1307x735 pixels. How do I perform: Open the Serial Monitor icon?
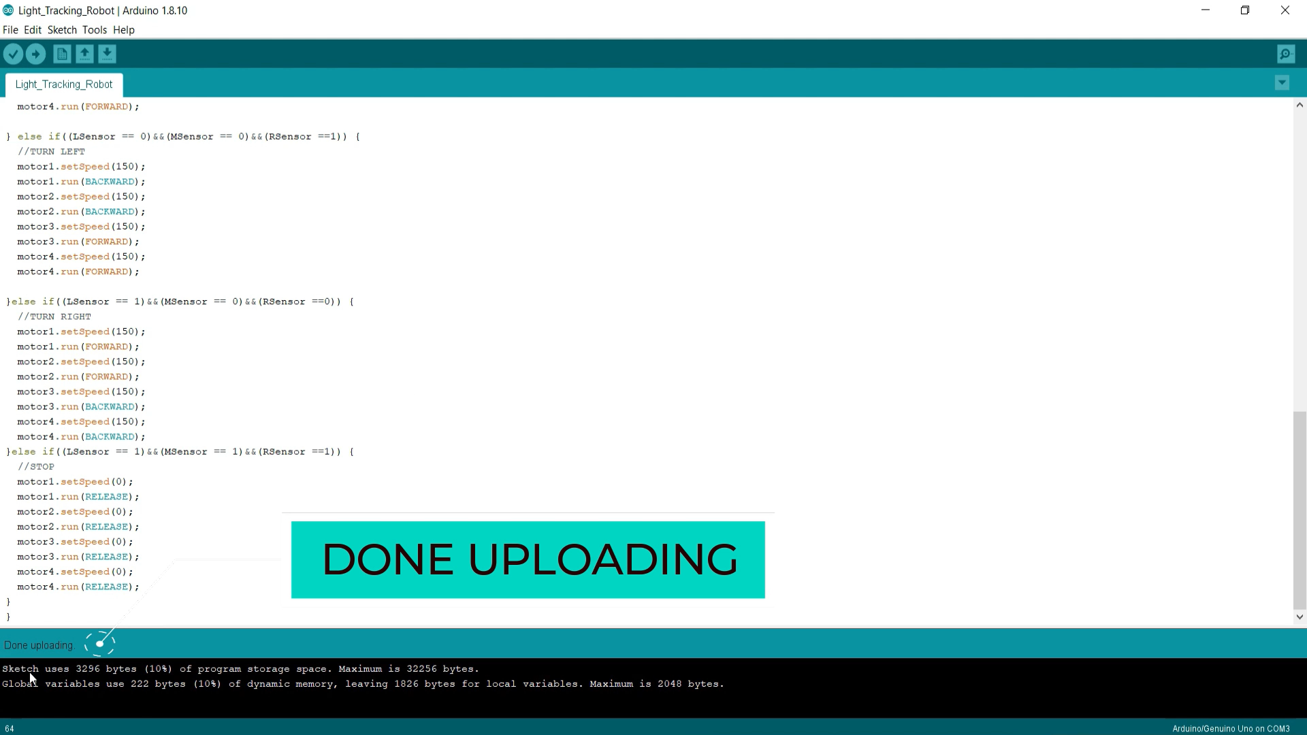pos(1286,54)
